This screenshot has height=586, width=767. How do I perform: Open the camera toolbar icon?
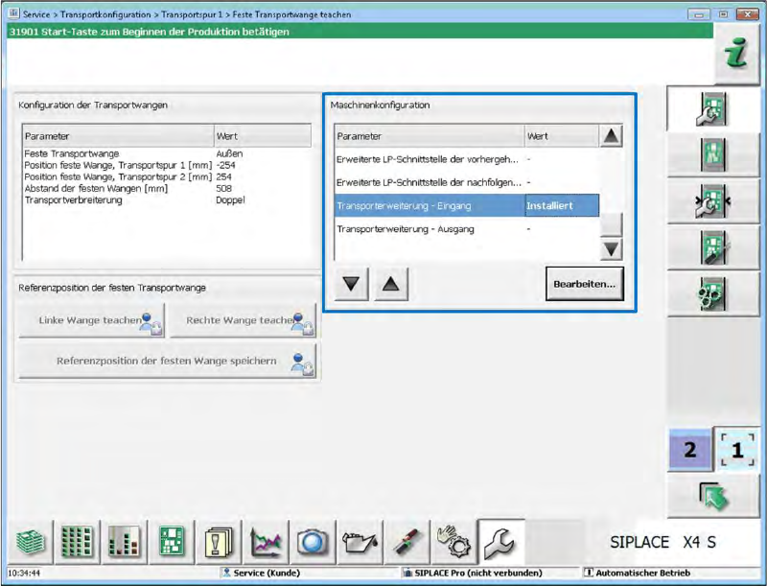pyautogui.click(x=313, y=542)
